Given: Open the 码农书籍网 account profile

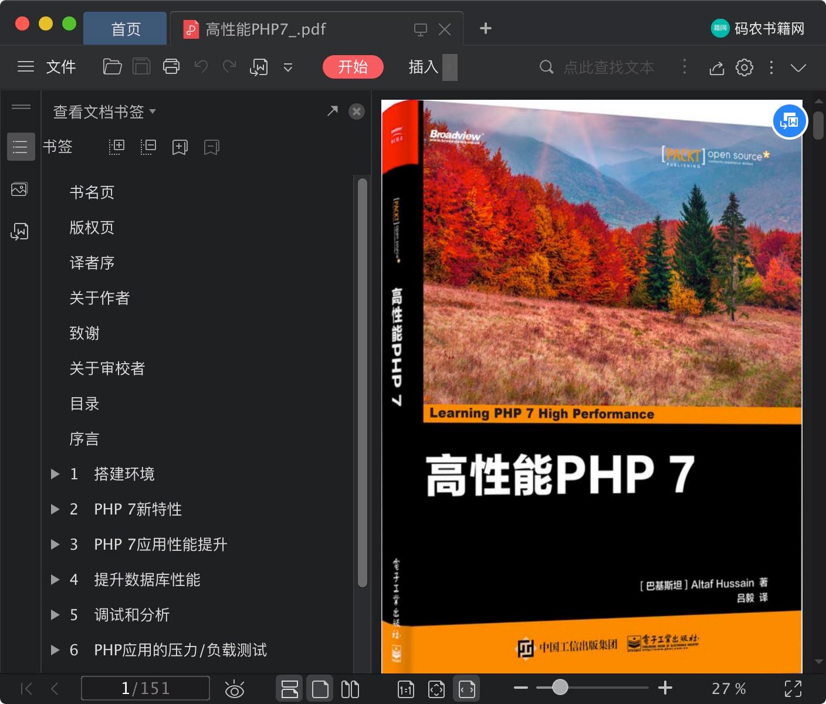Looking at the screenshot, I should click(757, 28).
